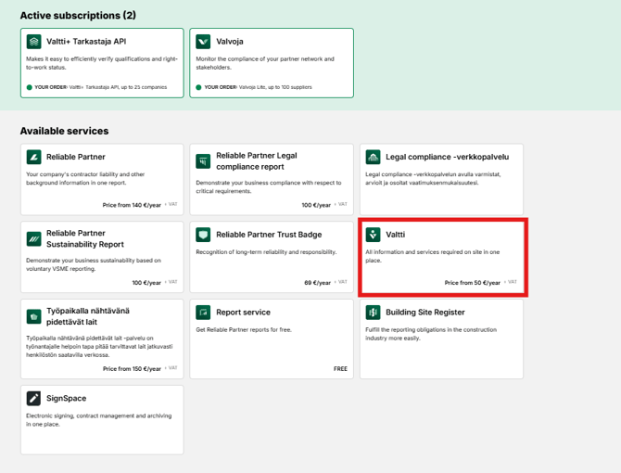Click 'Your company's contractor liability' description

[85, 179]
